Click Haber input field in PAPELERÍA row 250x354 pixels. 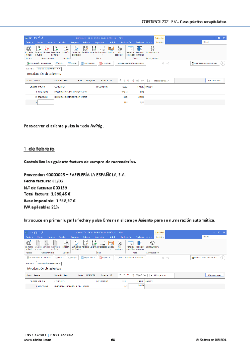pyautogui.click(x=136, y=286)
